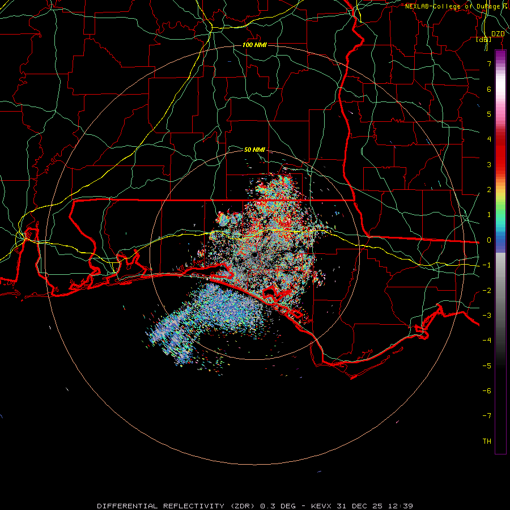Click the -5 value on the color scale

point(487,366)
